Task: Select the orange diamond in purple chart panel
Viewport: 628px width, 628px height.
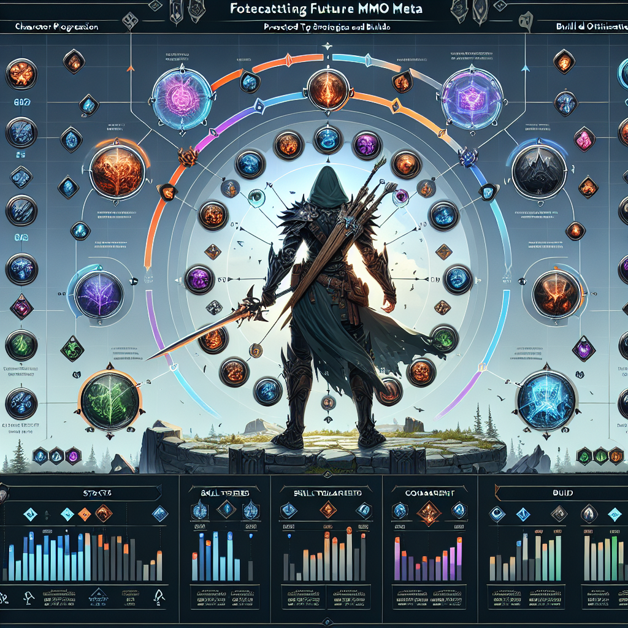Action: click(428, 513)
